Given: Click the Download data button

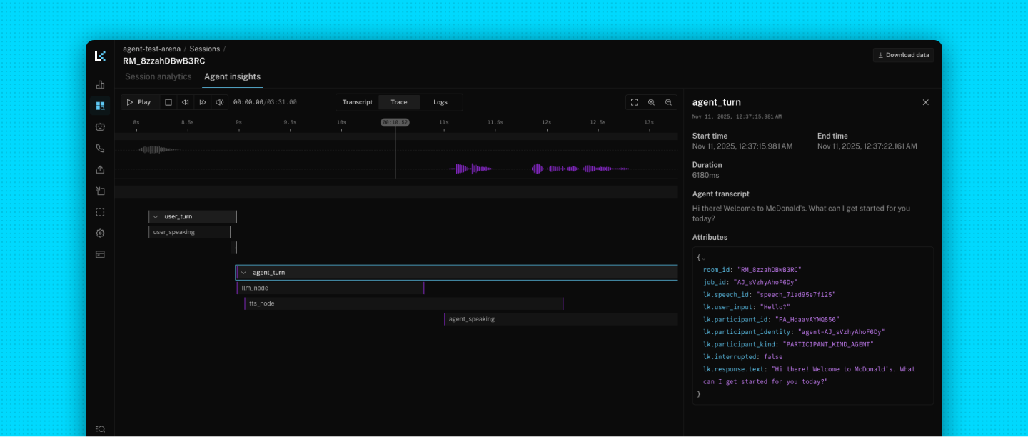Looking at the screenshot, I should coord(903,55).
